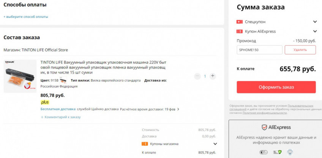Click the rightmost round trust badge

[289, 152]
